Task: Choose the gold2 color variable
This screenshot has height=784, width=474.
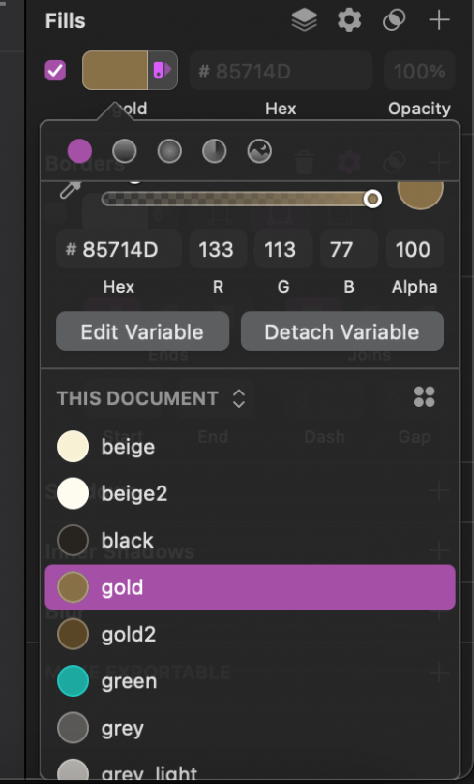Action: tap(250, 634)
